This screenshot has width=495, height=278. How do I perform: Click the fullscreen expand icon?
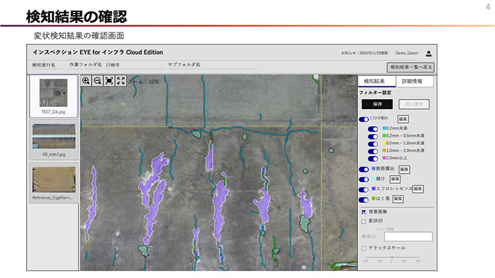click(121, 81)
